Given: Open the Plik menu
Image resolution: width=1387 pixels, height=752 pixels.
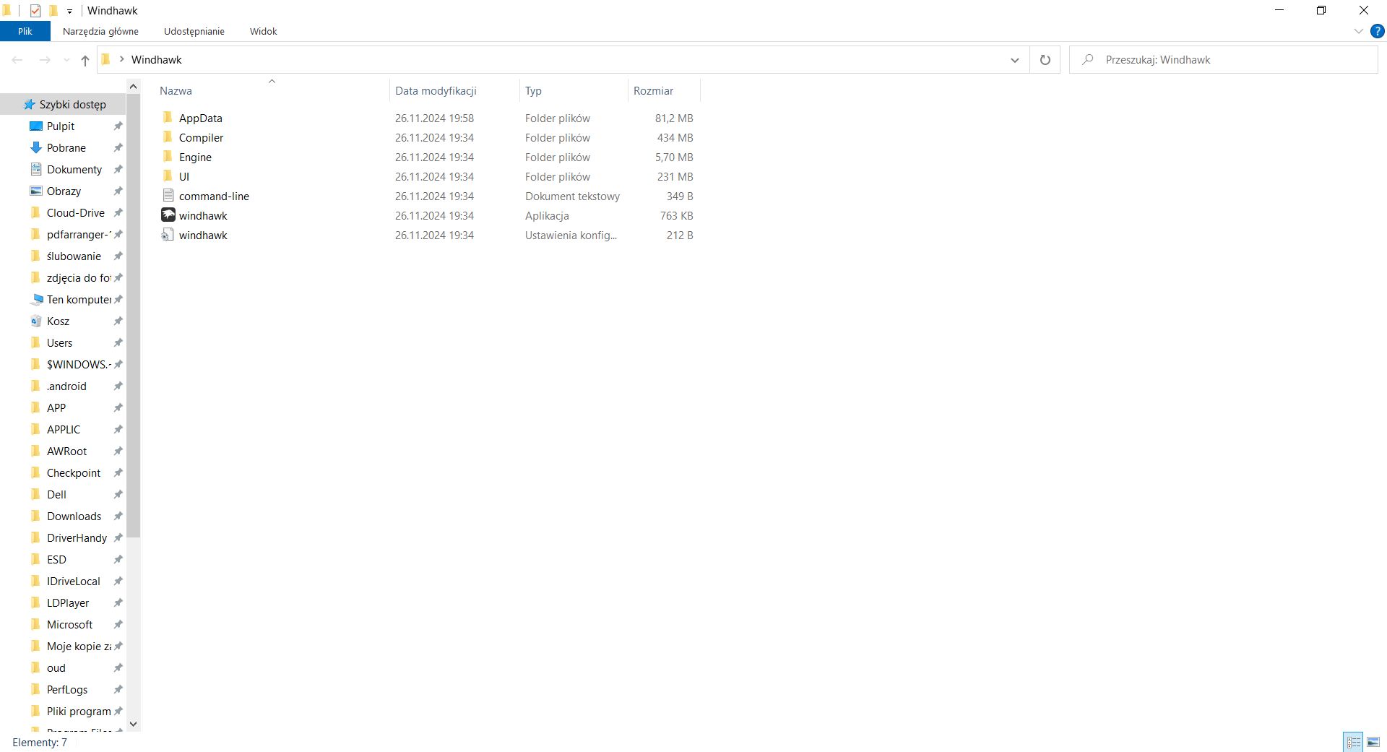Looking at the screenshot, I should tap(25, 31).
